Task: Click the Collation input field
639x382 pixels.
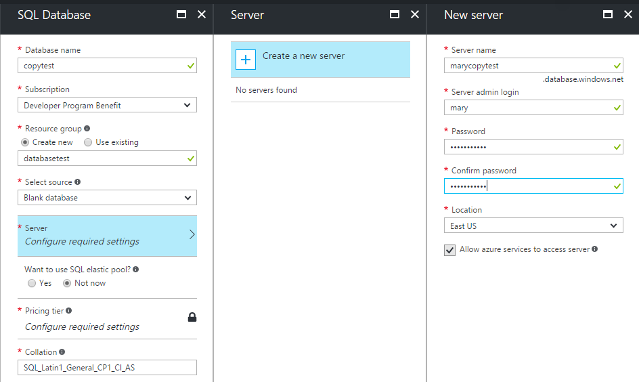Action: tap(107, 367)
